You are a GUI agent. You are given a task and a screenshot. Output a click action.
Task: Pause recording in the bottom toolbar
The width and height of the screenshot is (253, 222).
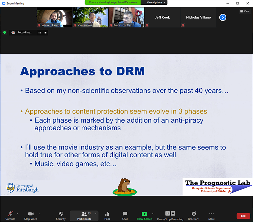[x=167, y=214]
